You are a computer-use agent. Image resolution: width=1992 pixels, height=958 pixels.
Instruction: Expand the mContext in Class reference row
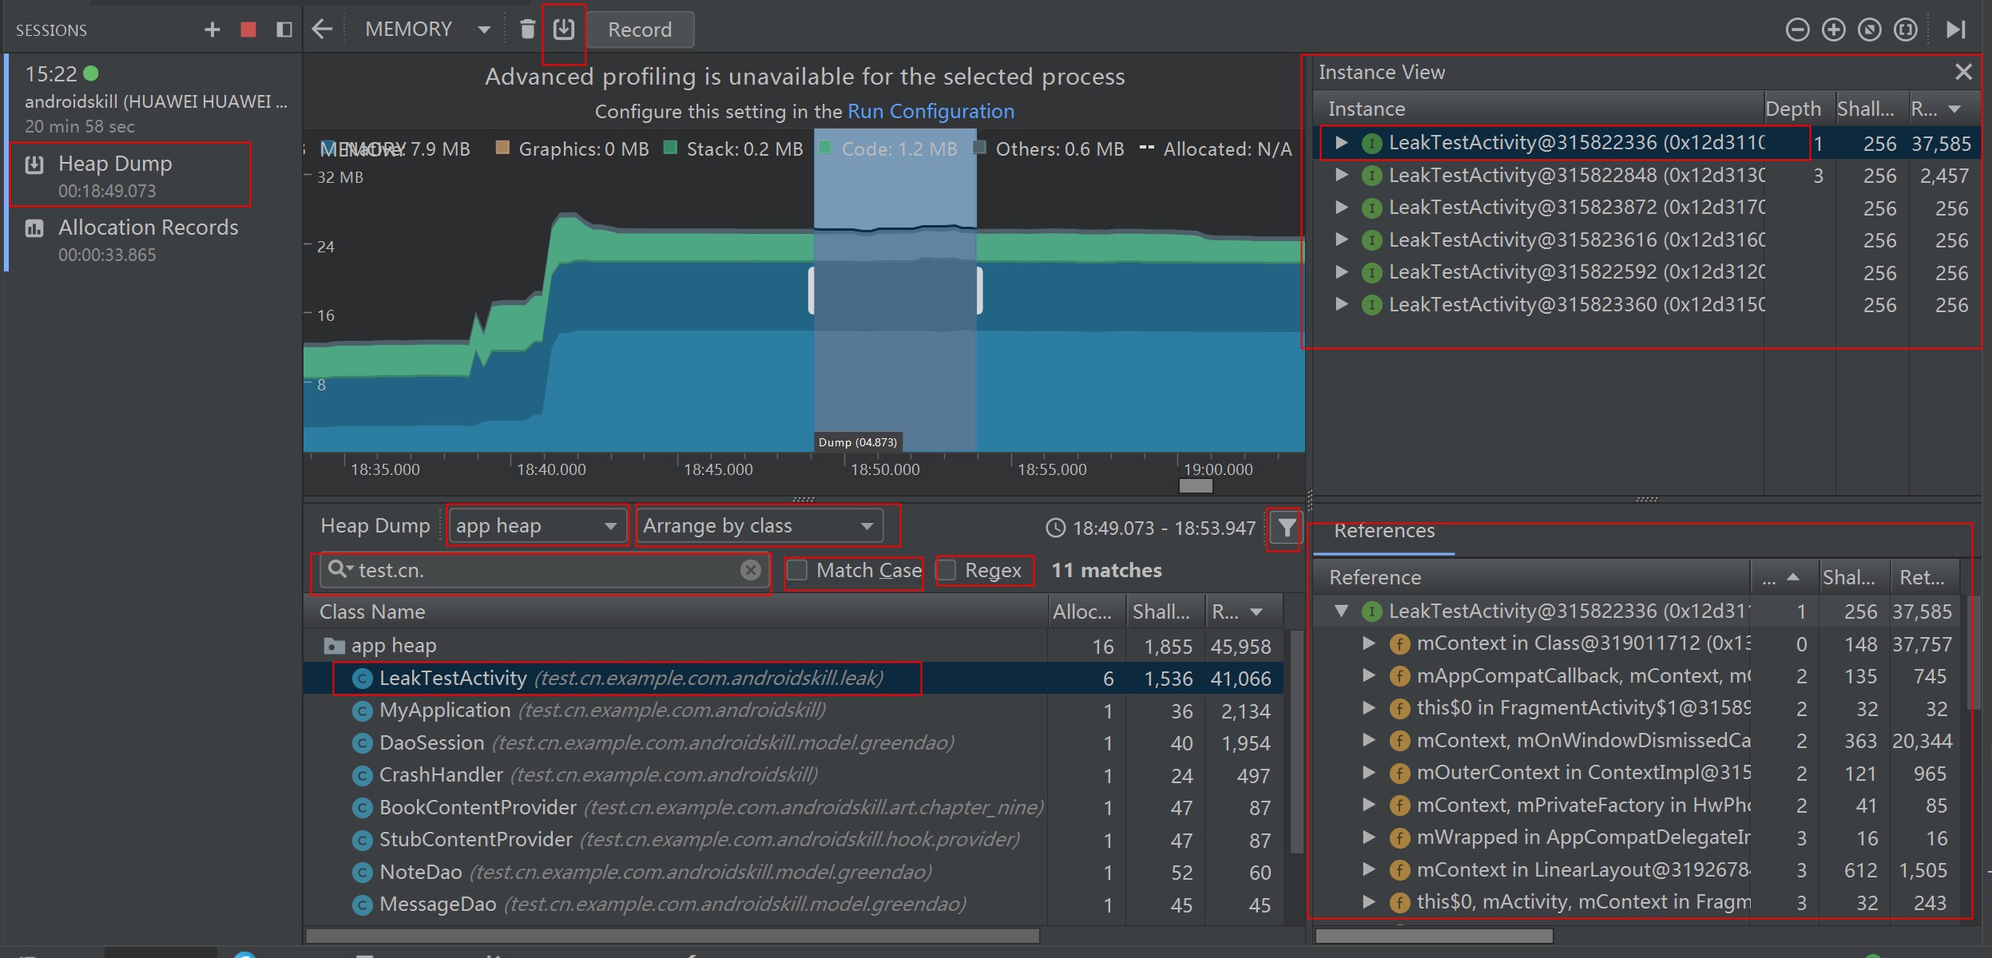[x=1369, y=643]
